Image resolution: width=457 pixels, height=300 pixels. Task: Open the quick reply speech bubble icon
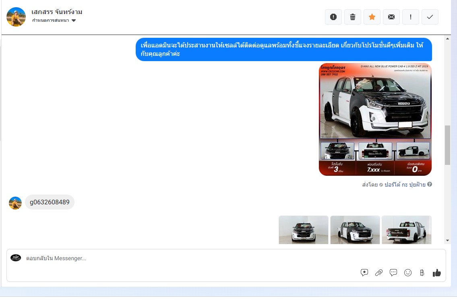point(393,273)
